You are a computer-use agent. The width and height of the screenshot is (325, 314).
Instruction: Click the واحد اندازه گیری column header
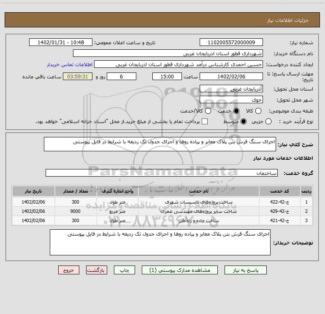117,191
